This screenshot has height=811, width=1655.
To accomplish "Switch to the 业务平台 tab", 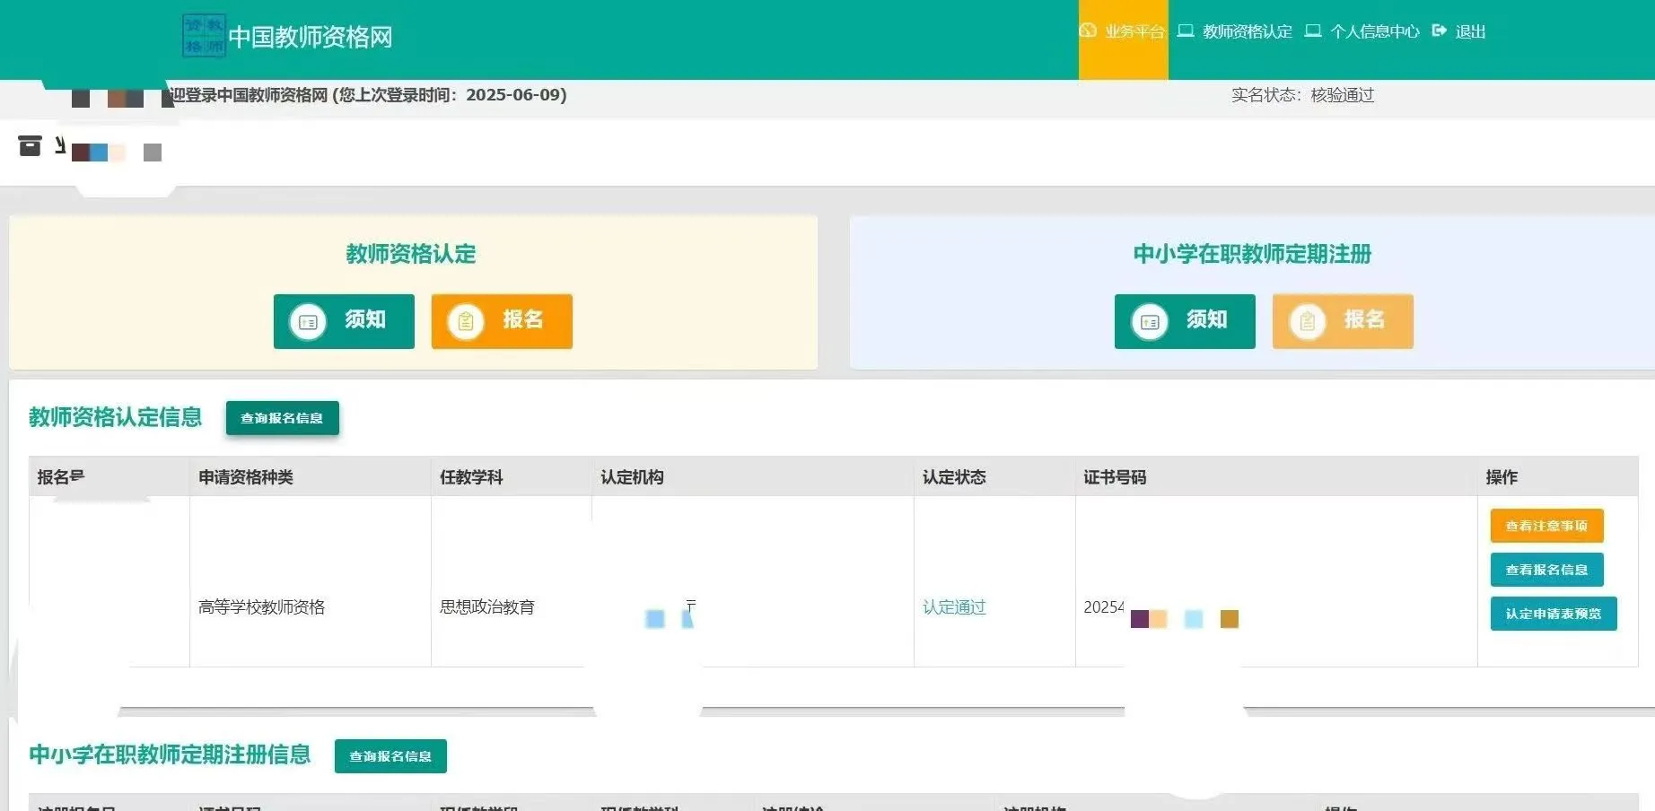I will click(1132, 31).
